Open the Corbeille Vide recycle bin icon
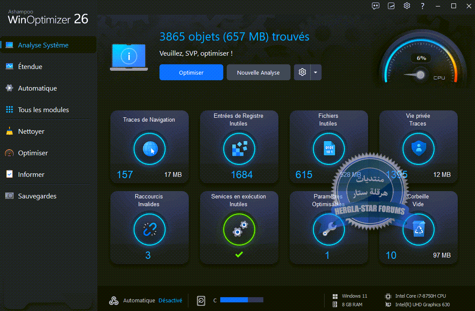The width and height of the screenshot is (475, 311). 419,229
